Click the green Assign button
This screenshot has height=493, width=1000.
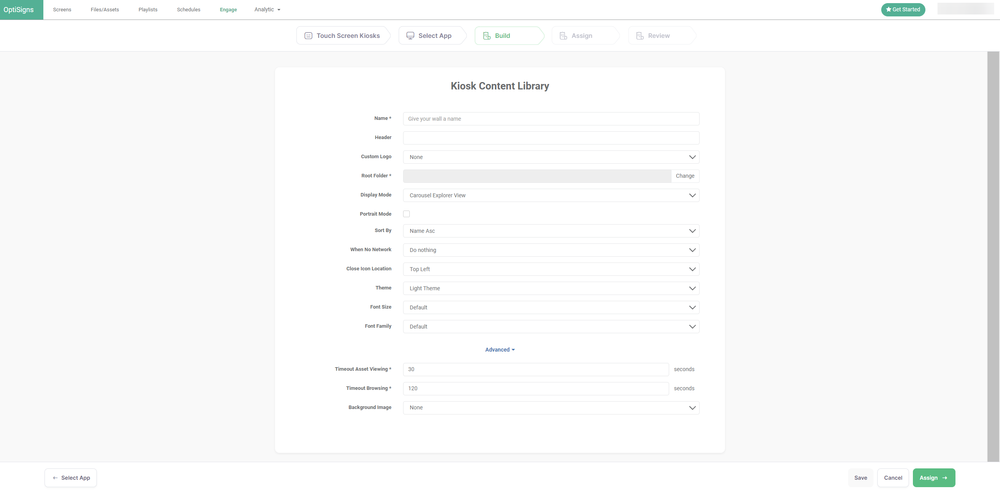(934, 478)
